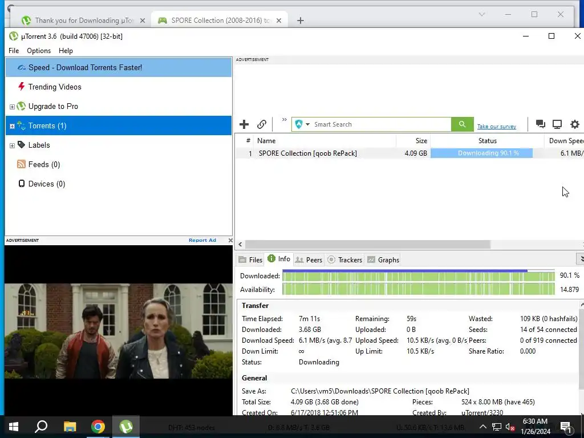This screenshot has height=438, width=584.
Task: Switch to the Info tab
Action: [x=279, y=259]
